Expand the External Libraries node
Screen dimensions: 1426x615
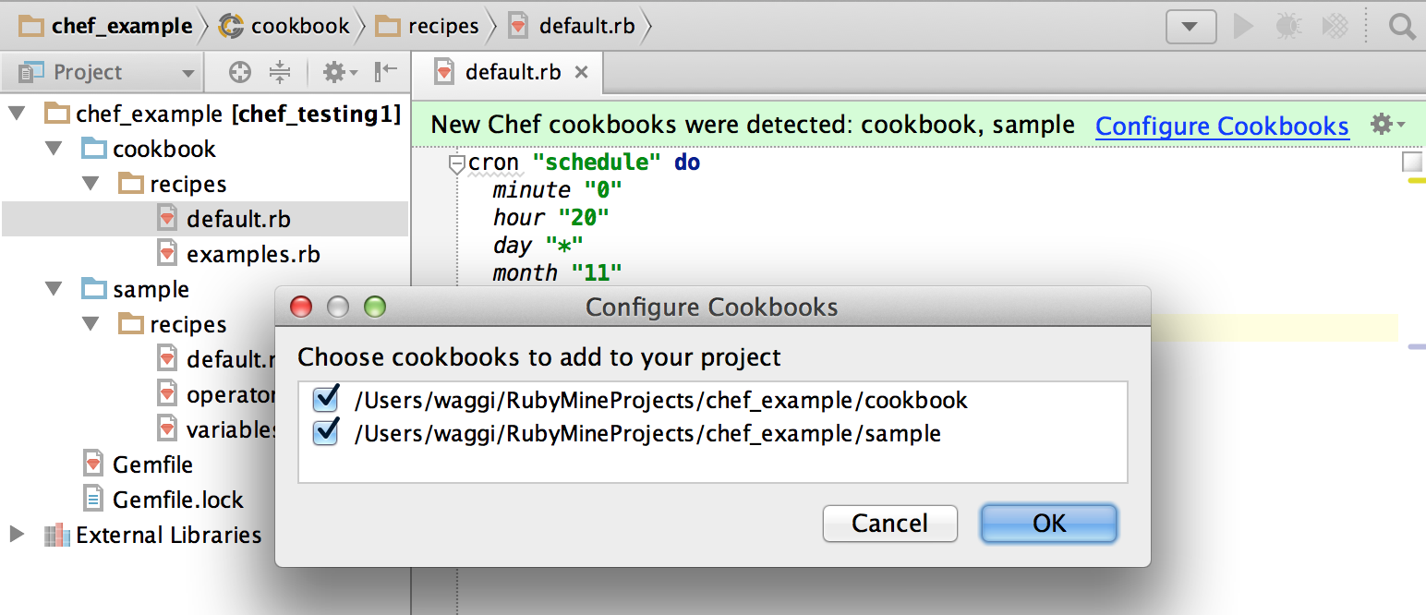(x=16, y=535)
